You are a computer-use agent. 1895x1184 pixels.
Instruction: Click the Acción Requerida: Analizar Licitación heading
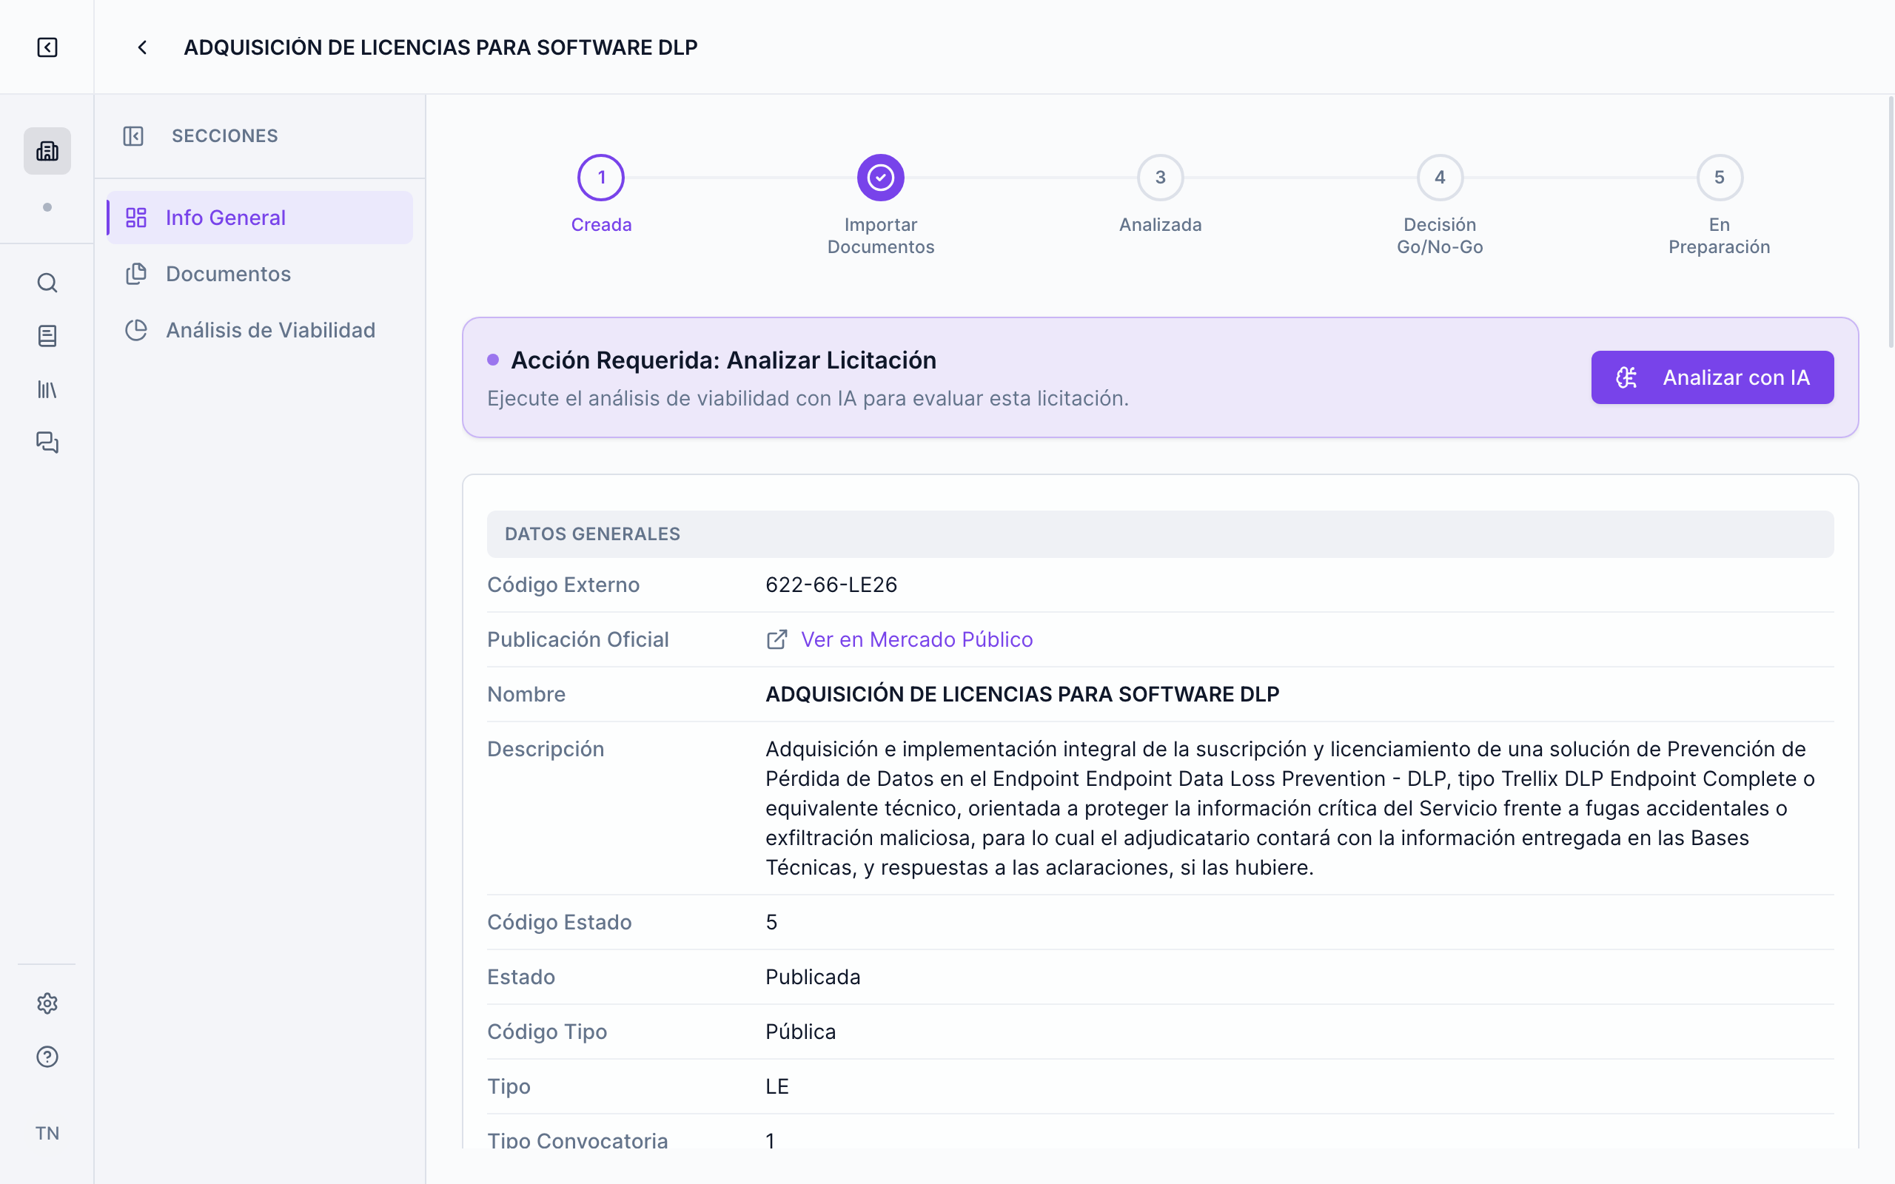[x=722, y=360]
